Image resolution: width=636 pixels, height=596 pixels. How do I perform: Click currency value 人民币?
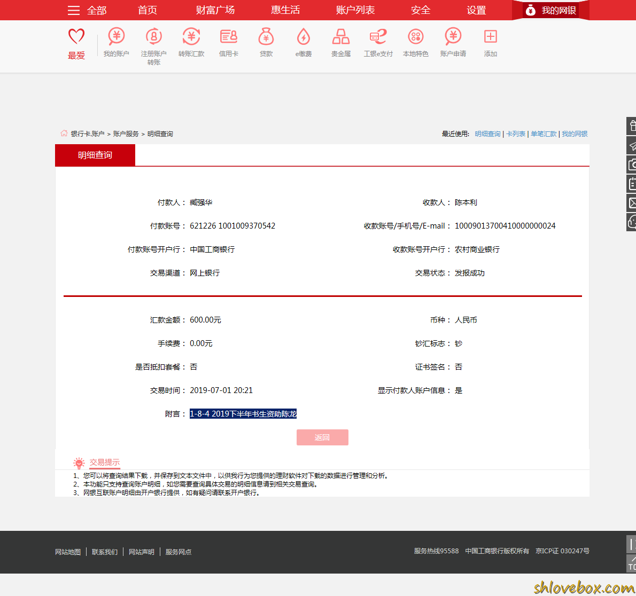[466, 320]
